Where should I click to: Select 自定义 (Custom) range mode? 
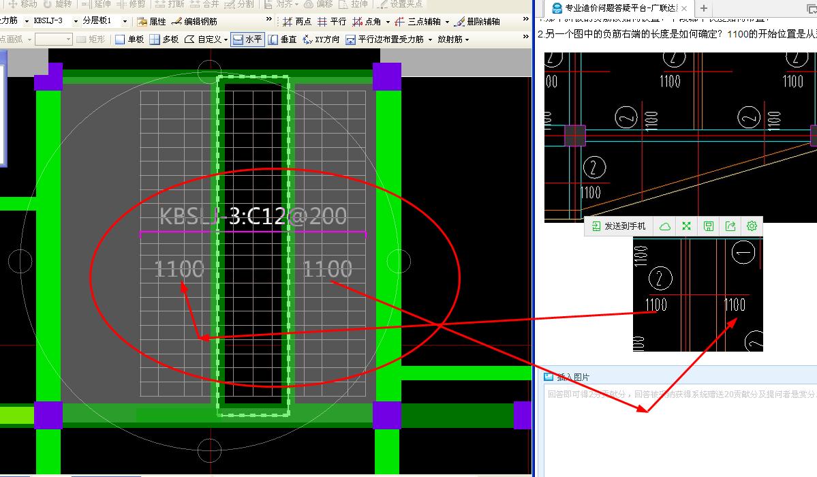pos(203,39)
